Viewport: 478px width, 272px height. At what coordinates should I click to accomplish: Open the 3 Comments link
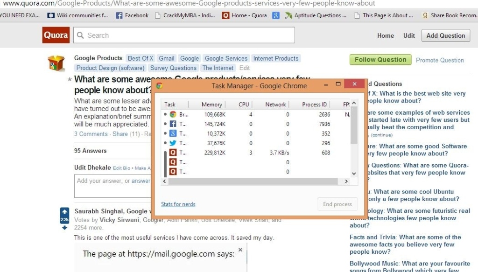click(91, 134)
